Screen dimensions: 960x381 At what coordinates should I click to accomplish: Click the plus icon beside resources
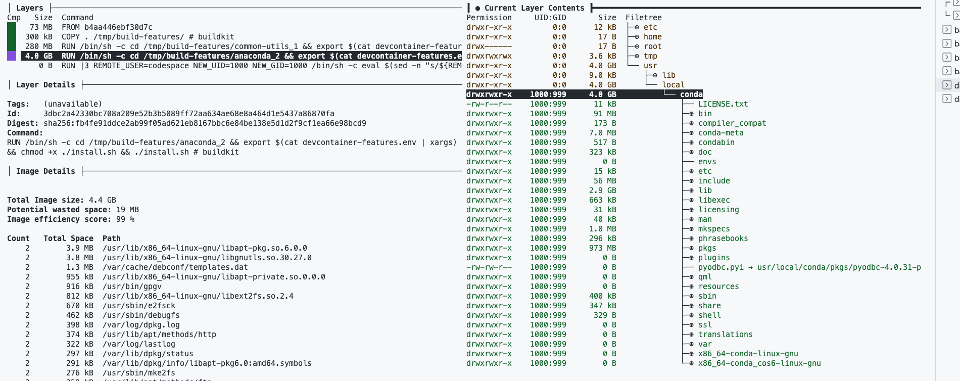tap(691, 287)
